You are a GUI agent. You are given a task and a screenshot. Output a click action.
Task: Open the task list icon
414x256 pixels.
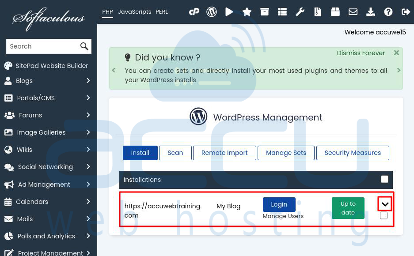[x=282, y=12]
